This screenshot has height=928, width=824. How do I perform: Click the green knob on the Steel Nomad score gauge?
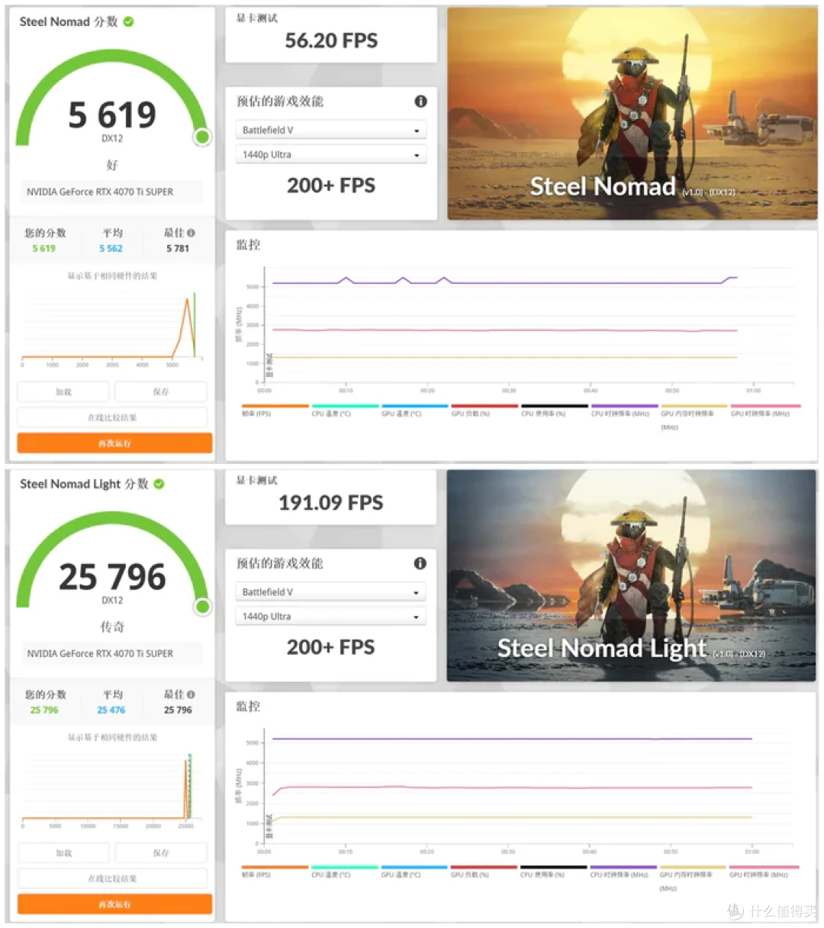coord(202,137)
